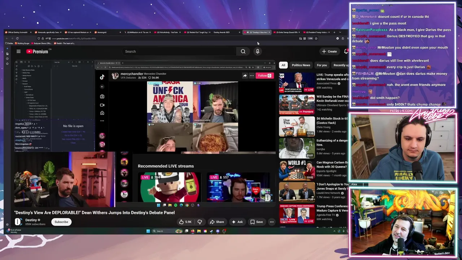Subscribe to the Destiny channel
Image resolution: width=462 pixels, height=260 pixels.
(x=61, y=222)
